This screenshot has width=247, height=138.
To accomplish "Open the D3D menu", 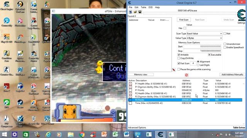I will [x=151, y=7].
